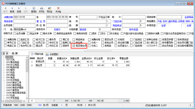Click the 请选择 price quantity selector
Image resolution: width=195 pixels, height=109 pixels.
coord(89,30)
